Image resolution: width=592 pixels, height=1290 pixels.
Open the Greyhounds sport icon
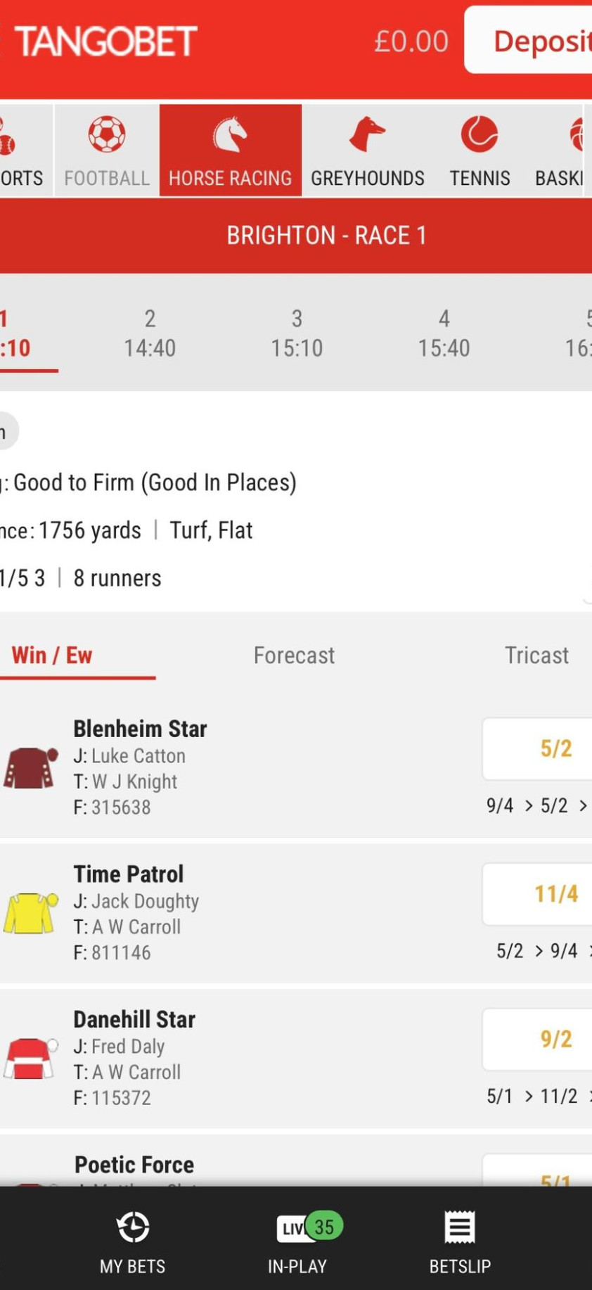tap(367, 134)
